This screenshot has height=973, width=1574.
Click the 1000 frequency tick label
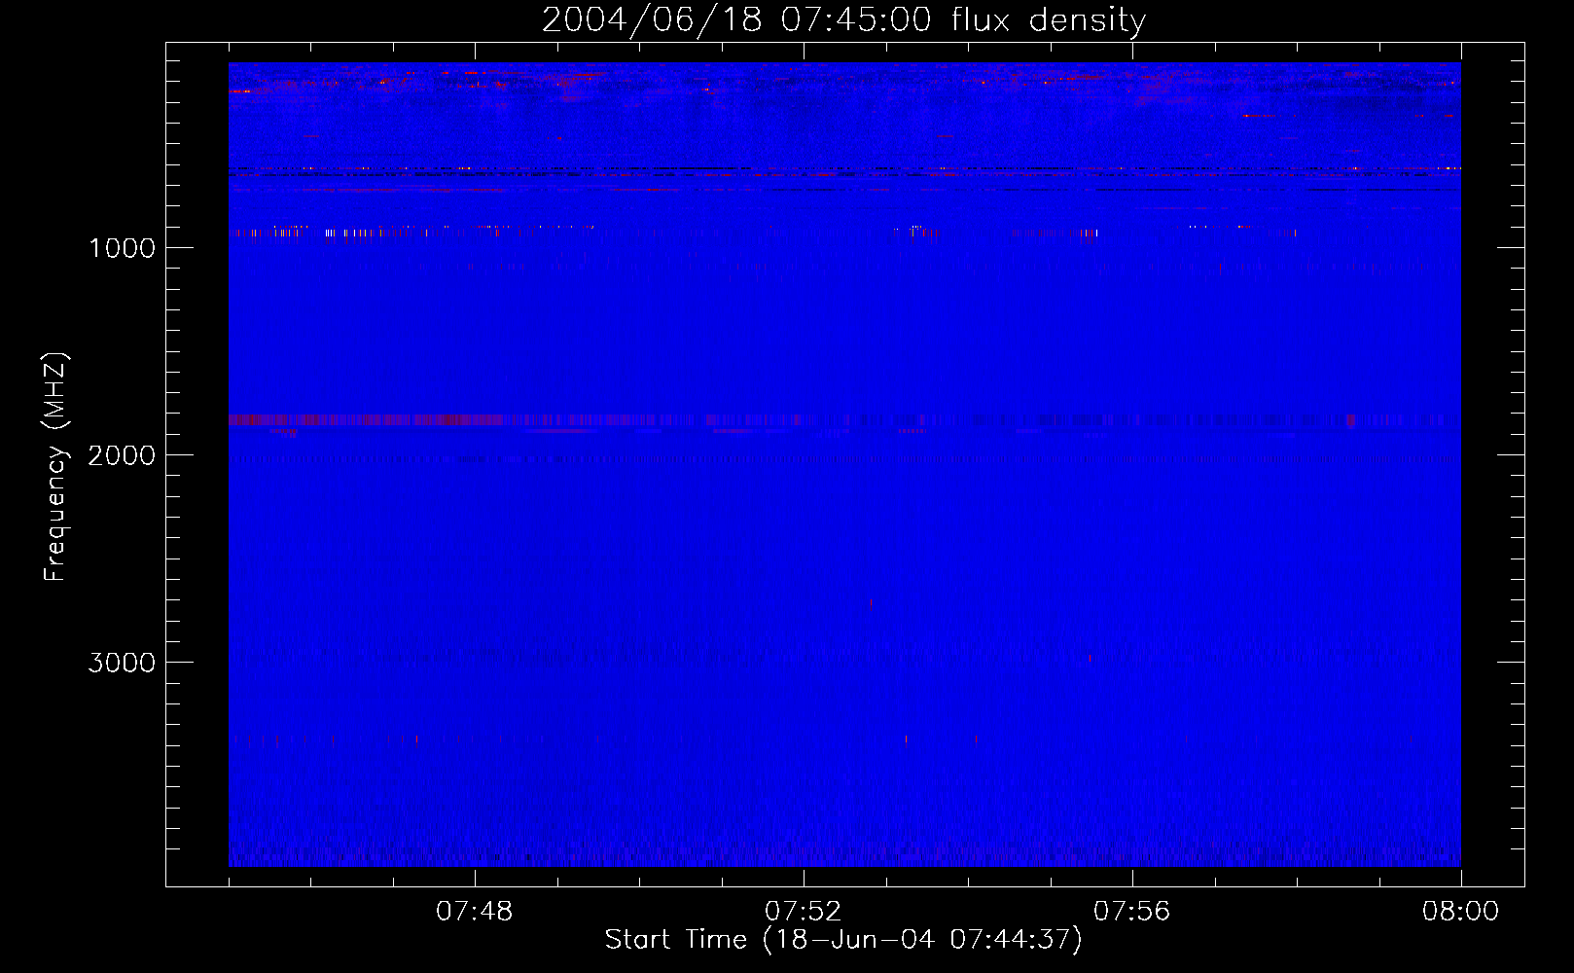(x=122, y=248)
